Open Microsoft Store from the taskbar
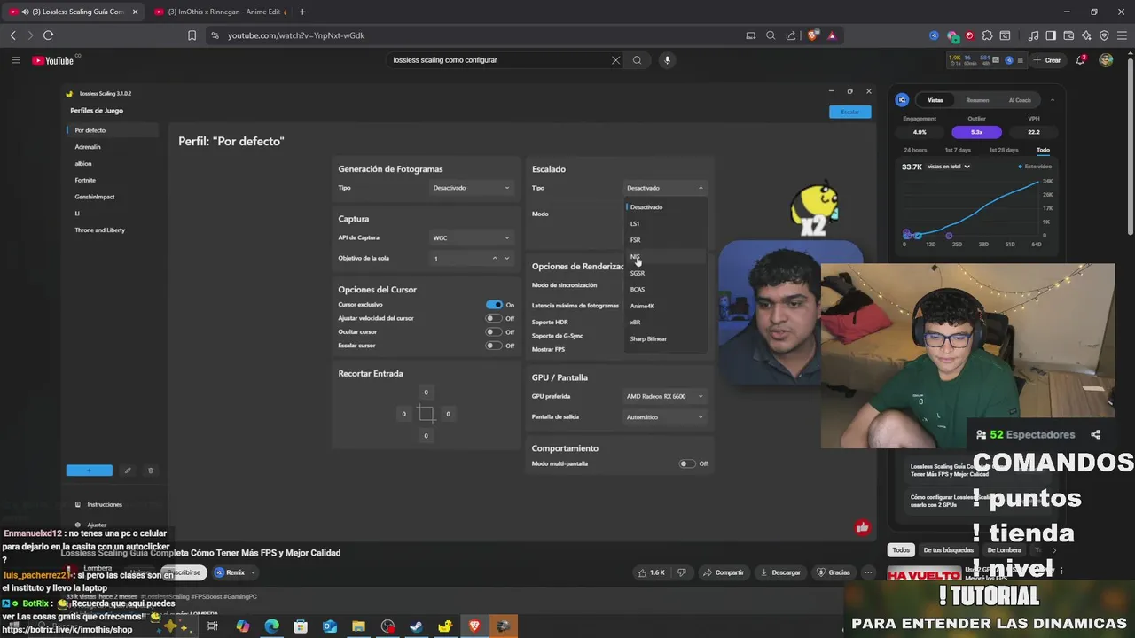Image resolution: width=1135 pixels, height=638 pixels. (x=301, y=626)
